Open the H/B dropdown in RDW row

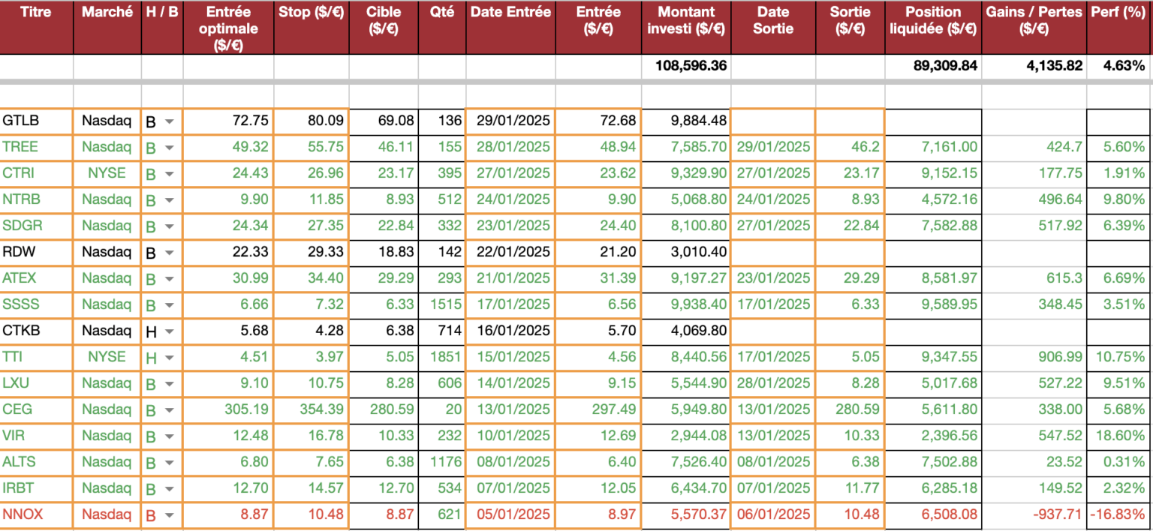[x=170, y=253]
